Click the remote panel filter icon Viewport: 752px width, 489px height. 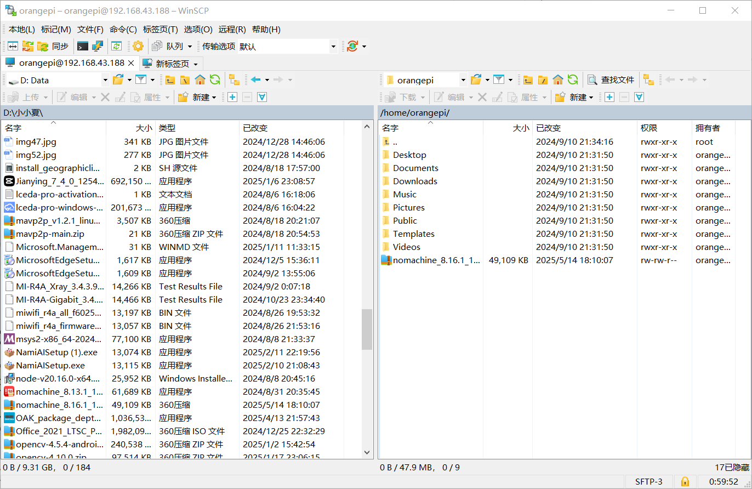click(x=499, y=80)
